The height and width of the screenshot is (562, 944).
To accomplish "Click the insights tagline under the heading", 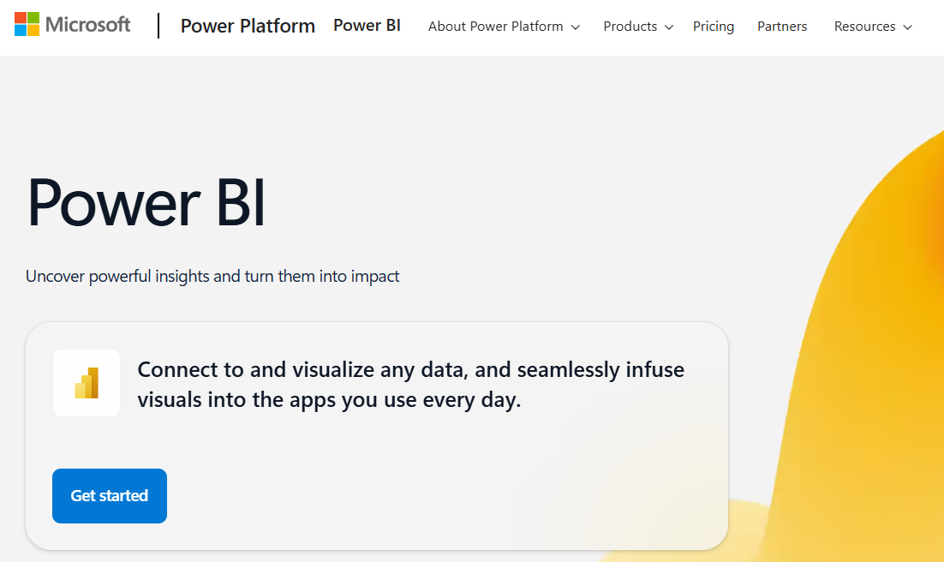I will click(x=212, y=276).
